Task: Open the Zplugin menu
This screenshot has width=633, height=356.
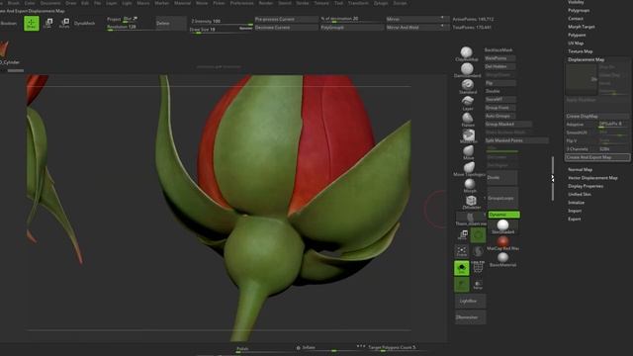Action: tap(380, 3)
